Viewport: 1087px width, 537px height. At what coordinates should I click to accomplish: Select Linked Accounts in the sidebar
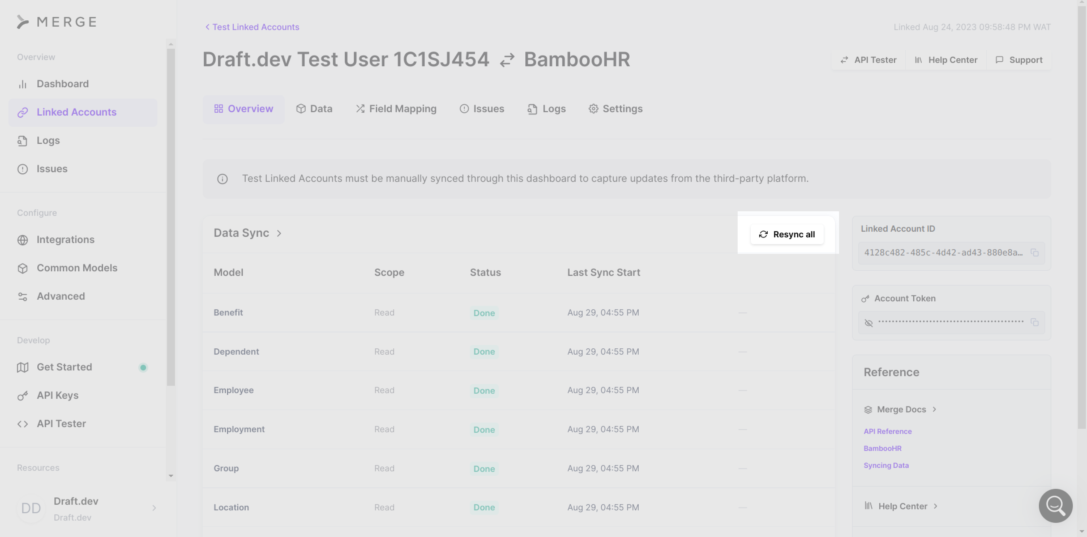76,112
